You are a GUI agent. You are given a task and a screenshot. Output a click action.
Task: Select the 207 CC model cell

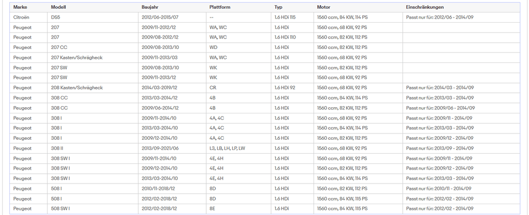93,47
